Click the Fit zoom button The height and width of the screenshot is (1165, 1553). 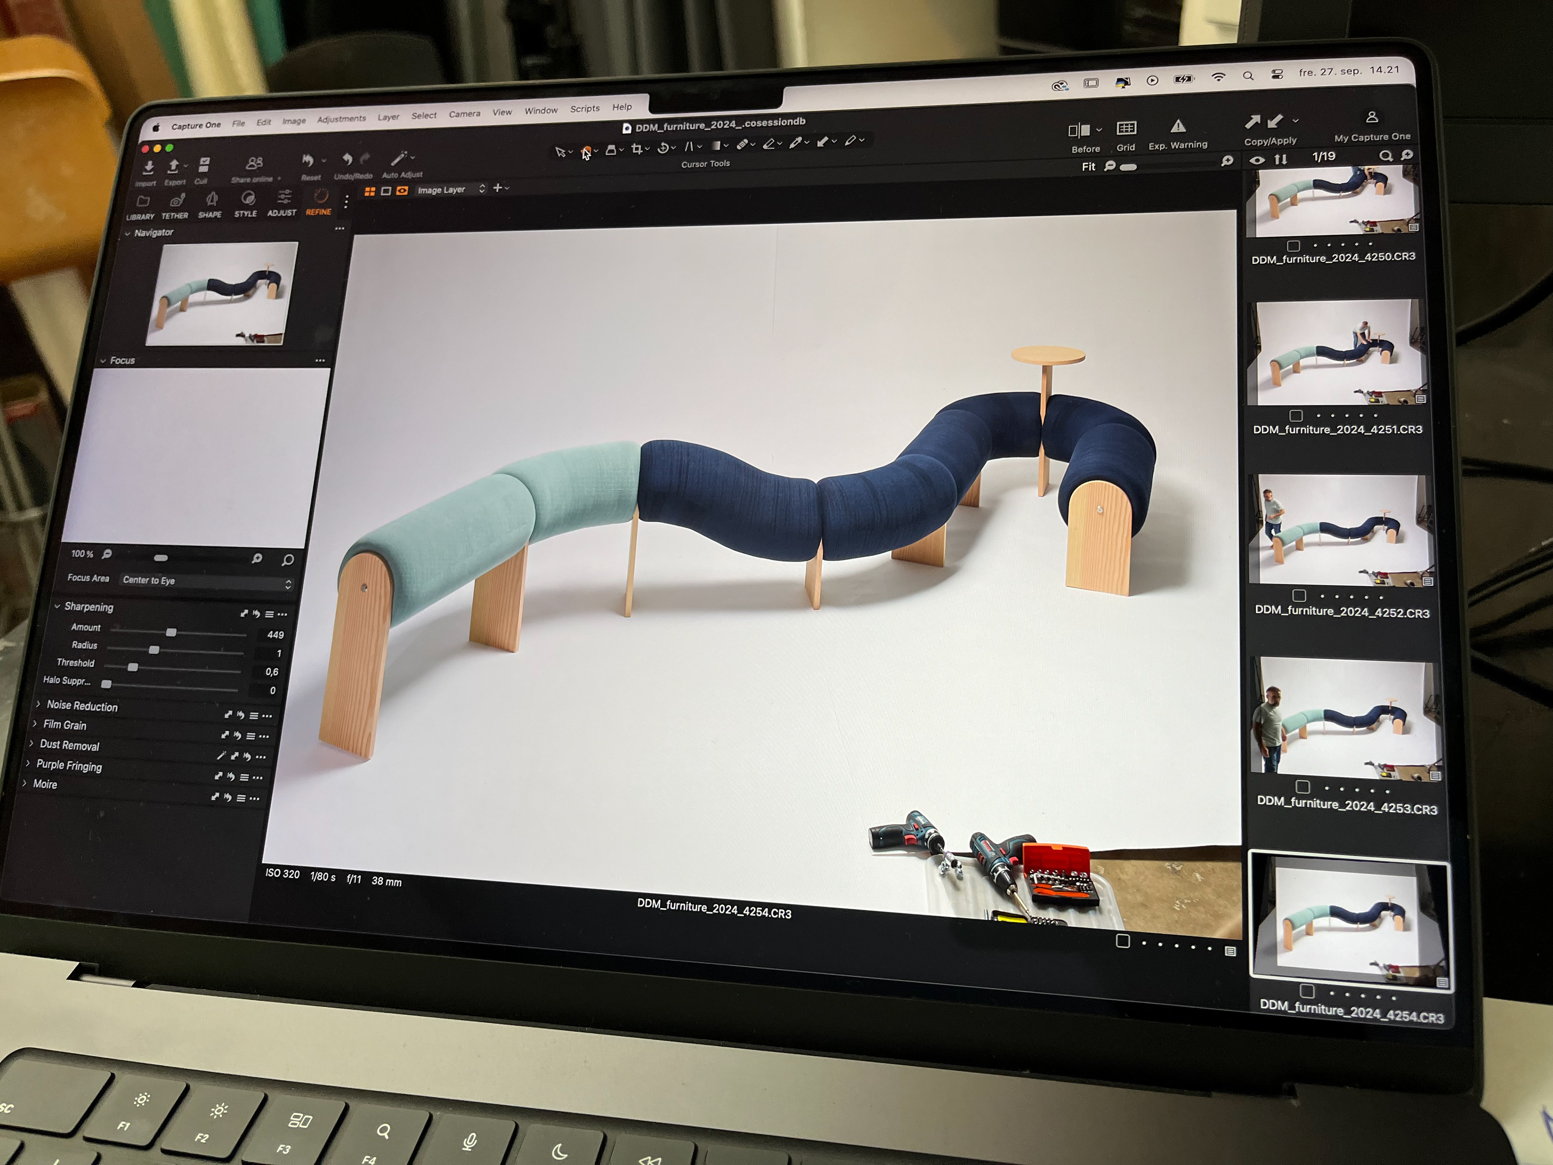(x=1088, y=167)
